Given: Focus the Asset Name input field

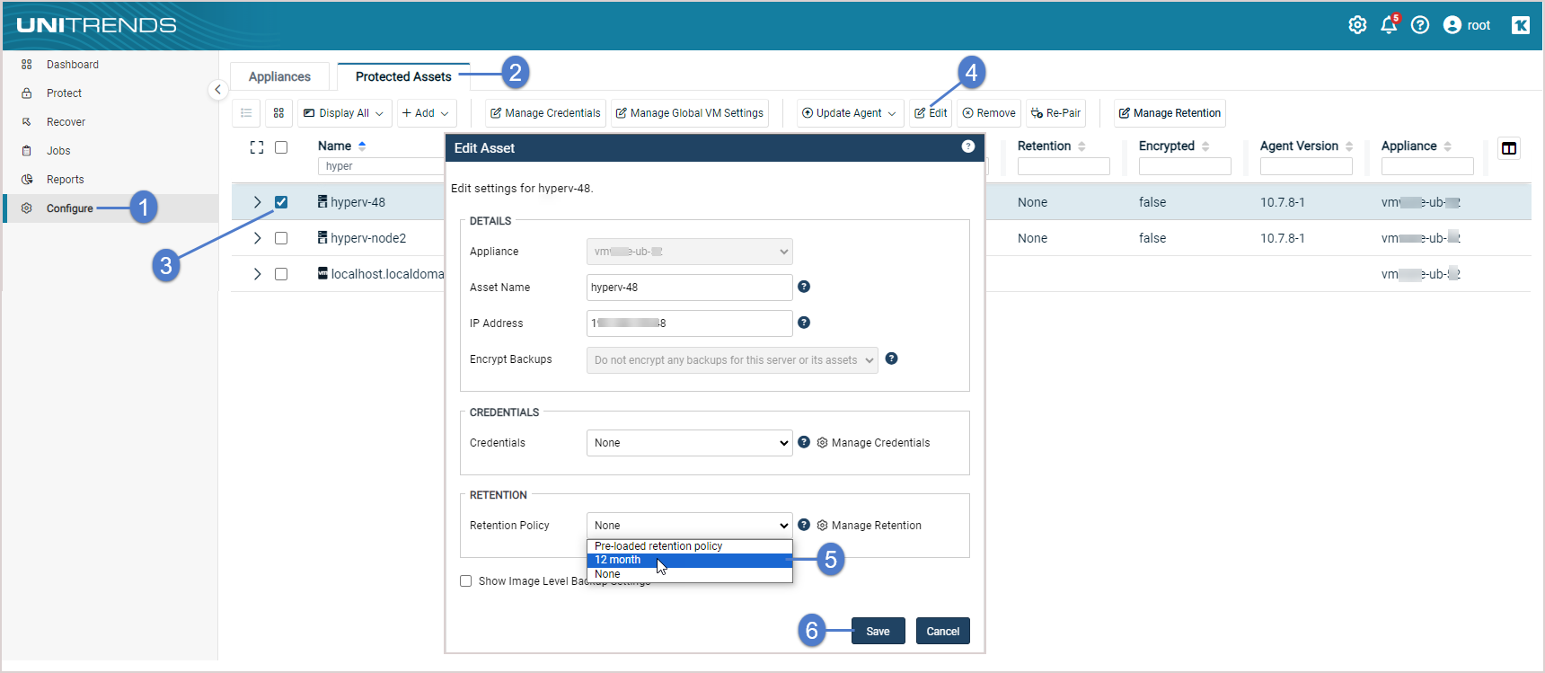Looking at the screenshot, I should (689, 288).
